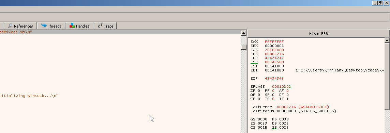The image size is (390, 133).
Task: Toggle the TF flag value
Action: pyautogui.click(x=273, y=99)
